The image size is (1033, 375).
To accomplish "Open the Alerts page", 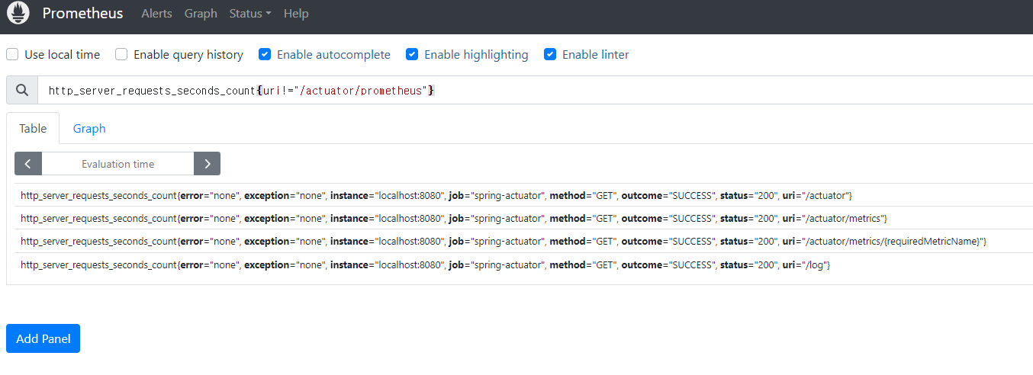I will coord(156,14).
